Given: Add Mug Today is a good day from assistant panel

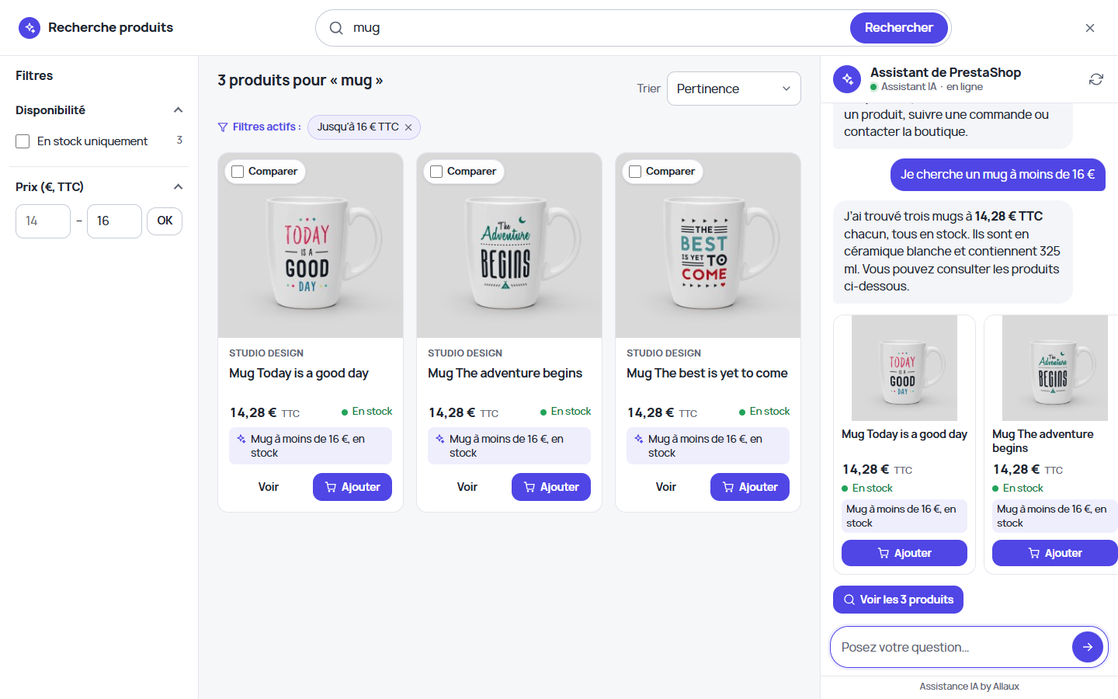Looking at the screenshot, I should [904, 553].
